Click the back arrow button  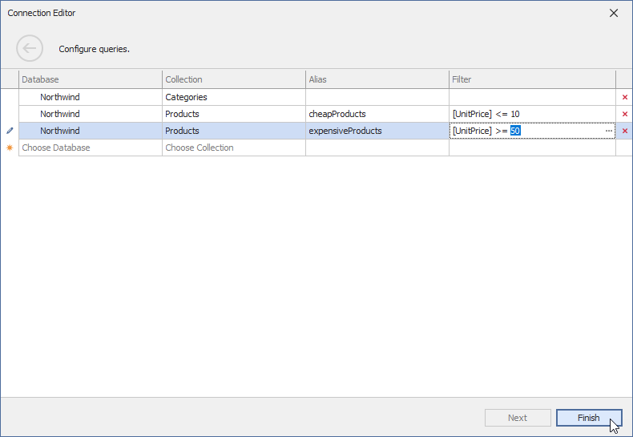[30, 49]
